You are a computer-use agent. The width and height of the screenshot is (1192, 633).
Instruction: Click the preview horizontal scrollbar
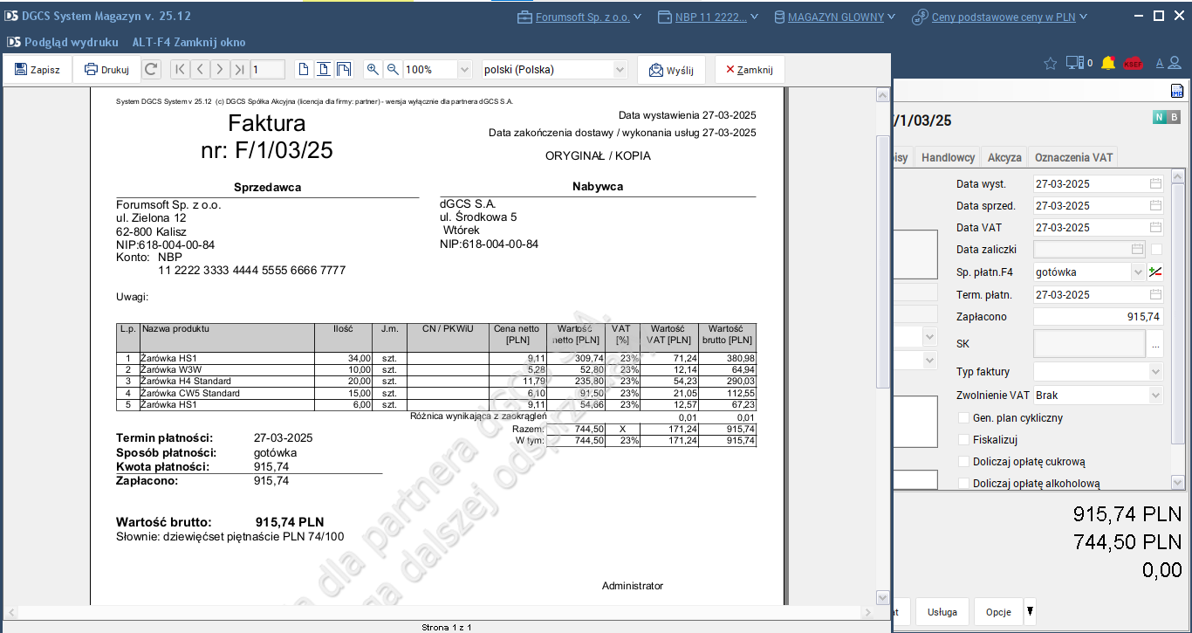[x=440, y=612]
